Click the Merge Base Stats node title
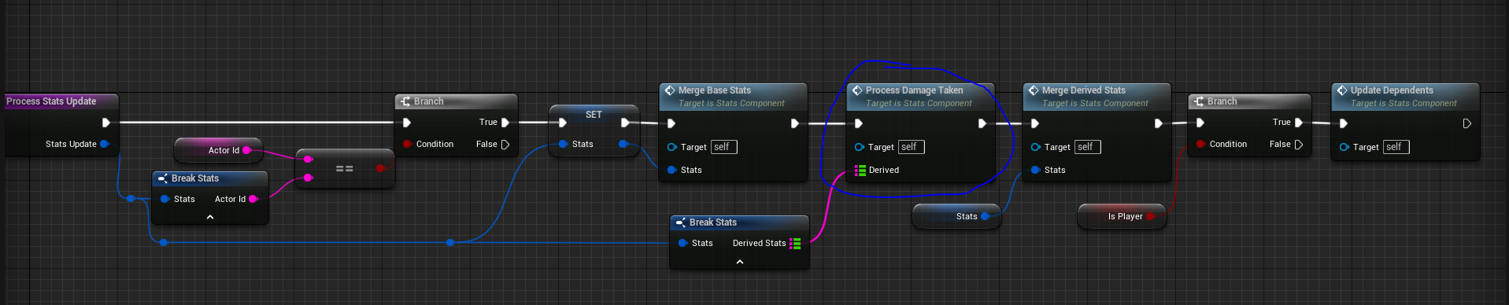The height and width of the screenshot is (305, 1509). coord(715,90)
